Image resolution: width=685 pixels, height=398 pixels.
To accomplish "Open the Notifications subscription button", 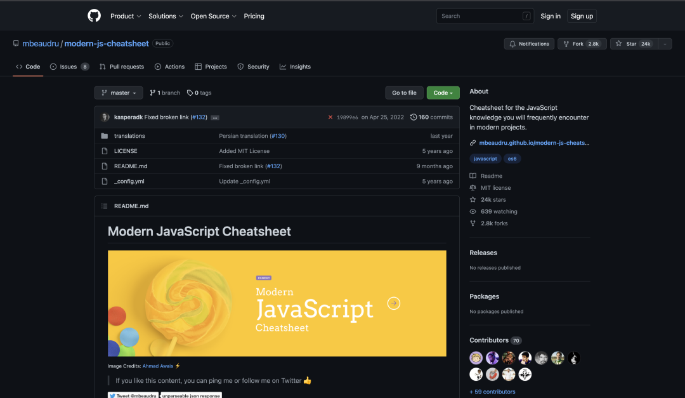I will coord(528,44).
